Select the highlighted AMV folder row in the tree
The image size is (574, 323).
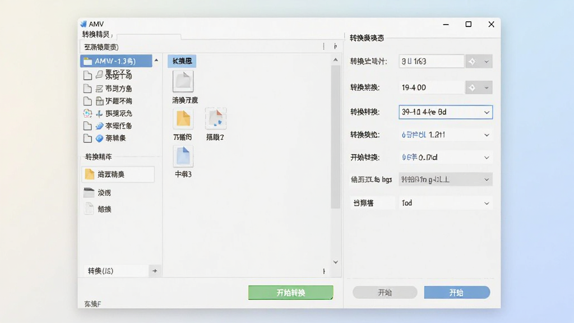[x=116, y=61]
